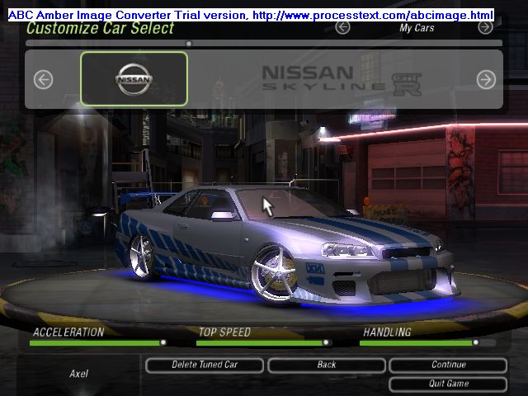Click the Back button
Screen dimensions: 528x396
click(327, 365)
